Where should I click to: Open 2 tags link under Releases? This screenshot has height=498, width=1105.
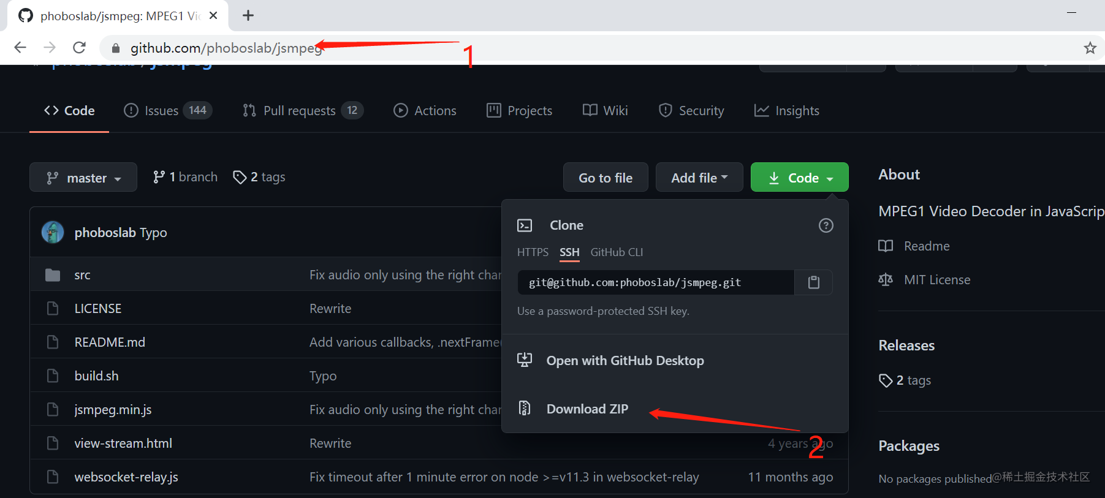(x=905, y=380)
